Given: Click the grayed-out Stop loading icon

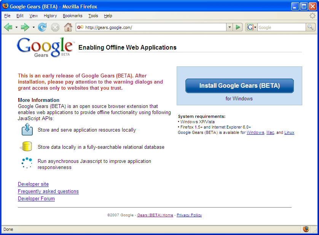Looking at the screenshot, I should pyautogui.click(x=55, y=27).
